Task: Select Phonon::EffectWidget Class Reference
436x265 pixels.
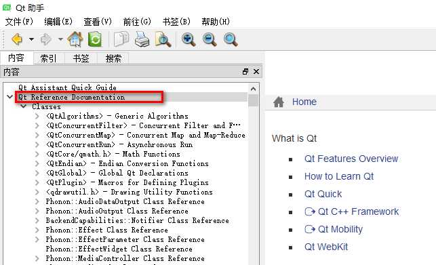Action: (x=119, y=249)
